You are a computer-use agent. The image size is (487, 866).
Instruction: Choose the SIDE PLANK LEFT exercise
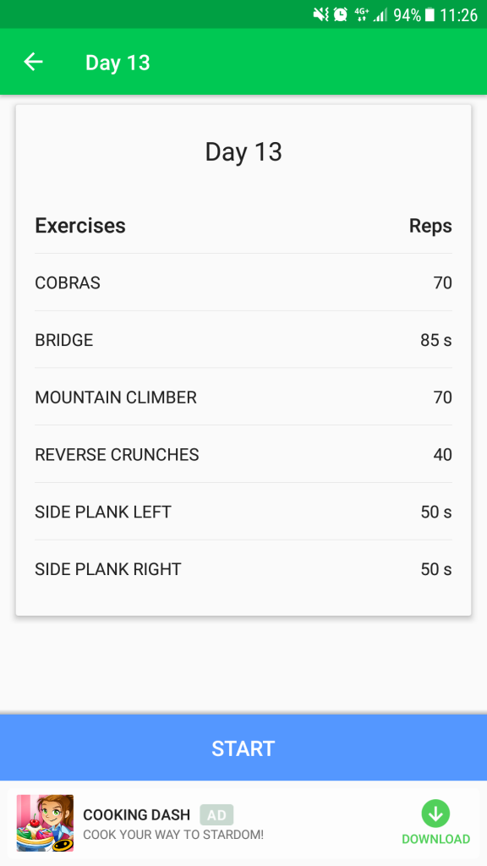(243, 512)
